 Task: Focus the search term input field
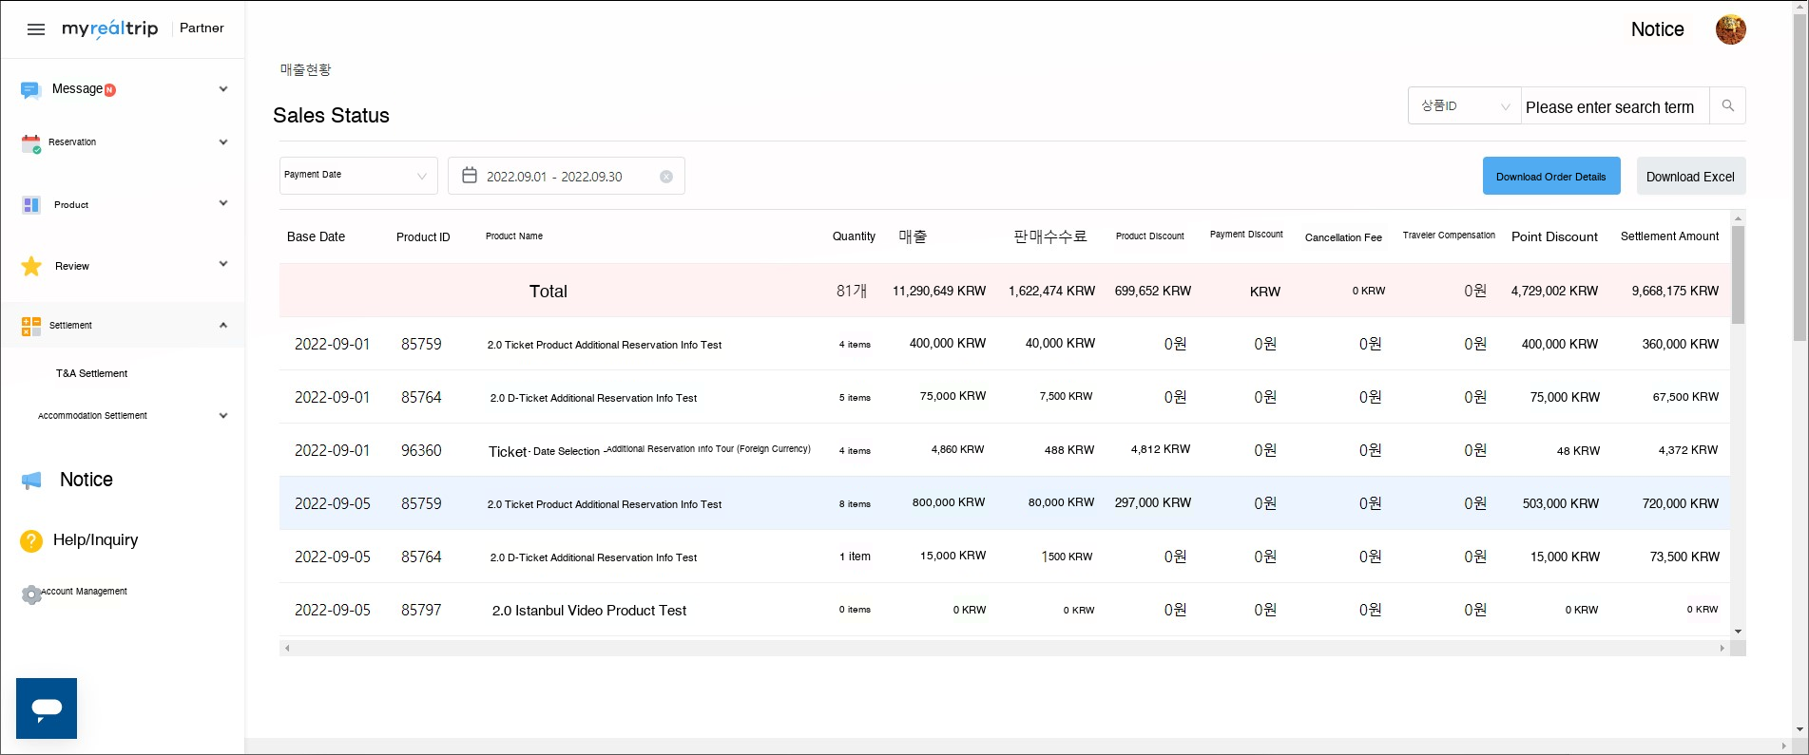[x=1614, y=107]
